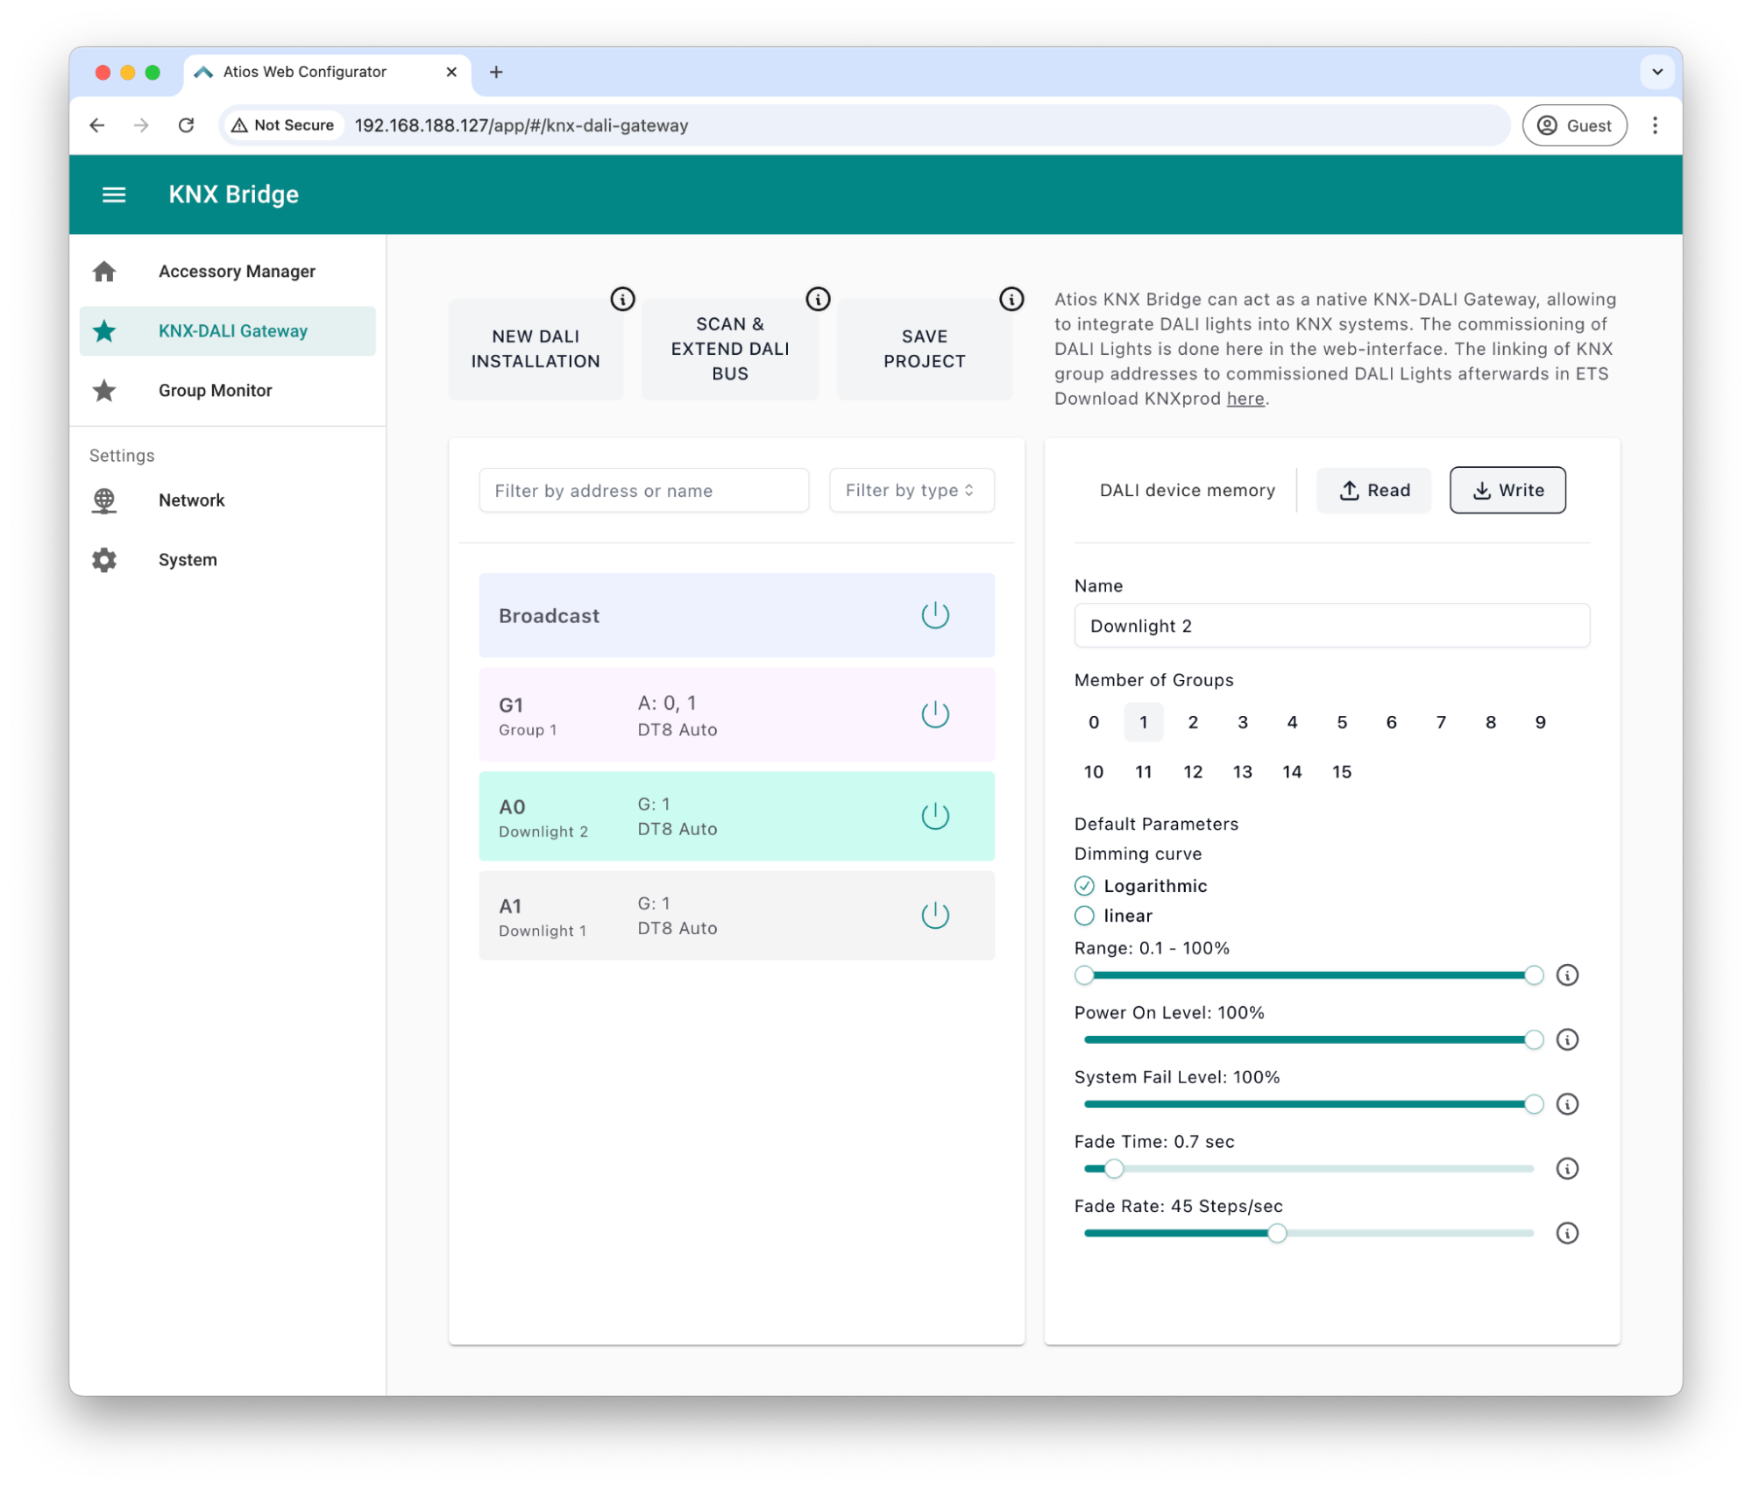Toggle membership of group 9
The height and width of the screenshot is (1488, 1752).
tap(1540, 722)
